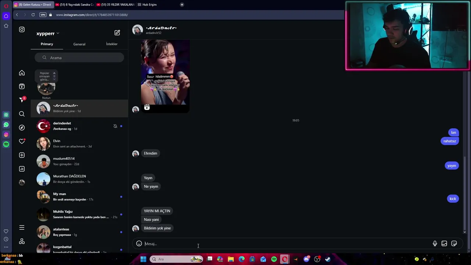Open Instagram panel in Opera sidebar
Viewport: 471px width, 265px height.
coord(6,135)
